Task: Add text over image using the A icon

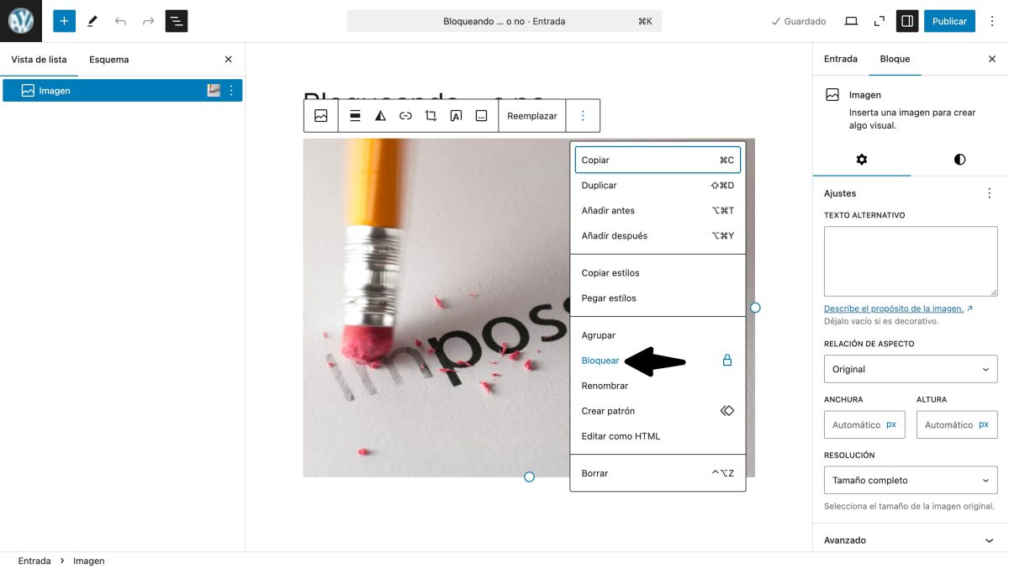Action: coord(456,115)
